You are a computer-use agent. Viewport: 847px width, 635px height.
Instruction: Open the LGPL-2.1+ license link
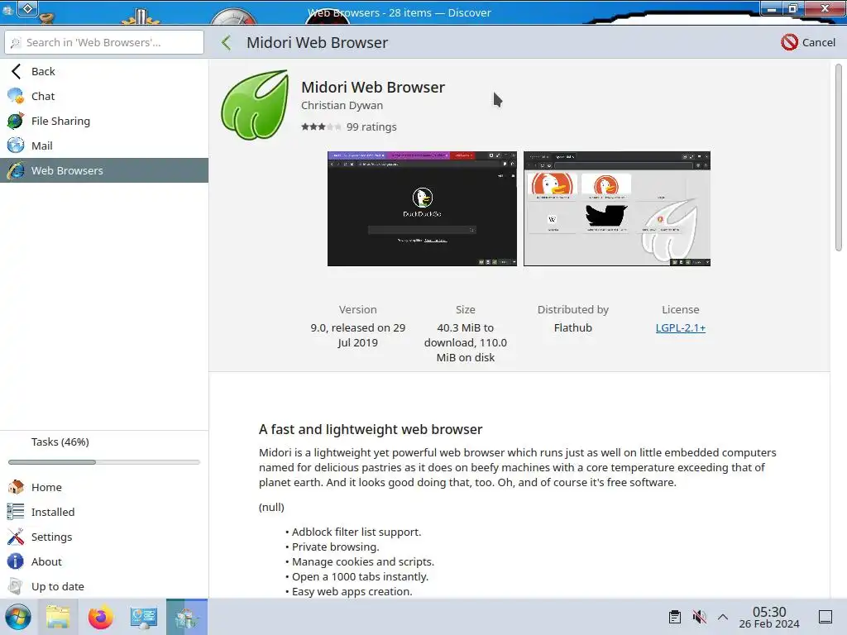pyautogui.click(x=681, y=327)
